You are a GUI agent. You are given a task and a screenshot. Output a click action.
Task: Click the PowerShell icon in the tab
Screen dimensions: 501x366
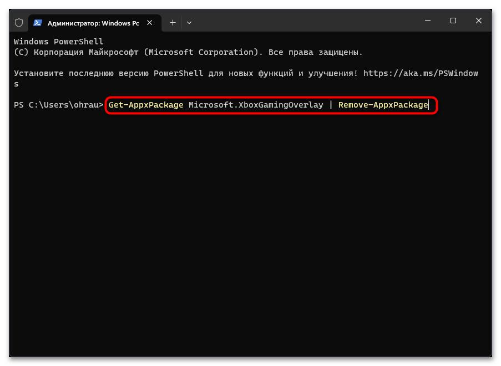38,23
